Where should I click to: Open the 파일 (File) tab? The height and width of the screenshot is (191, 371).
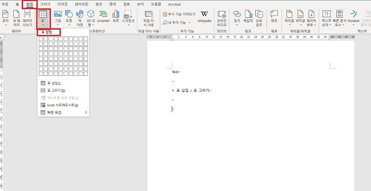[x=5, y=4]
